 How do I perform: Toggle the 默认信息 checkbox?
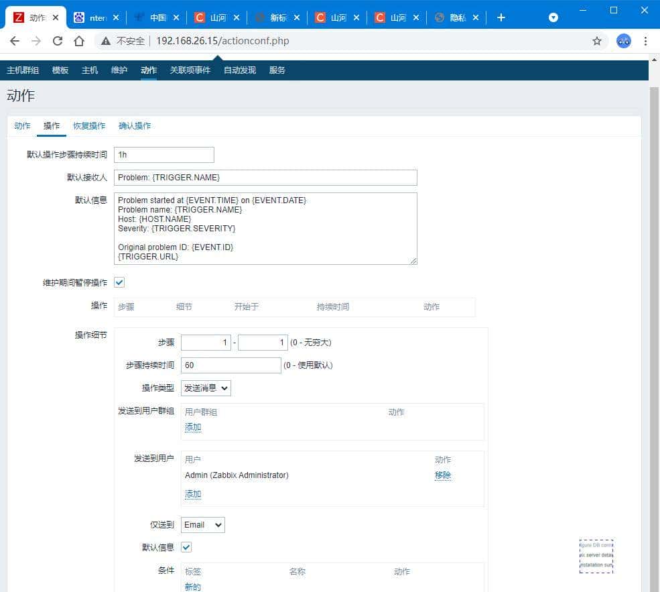coord(186,547)
